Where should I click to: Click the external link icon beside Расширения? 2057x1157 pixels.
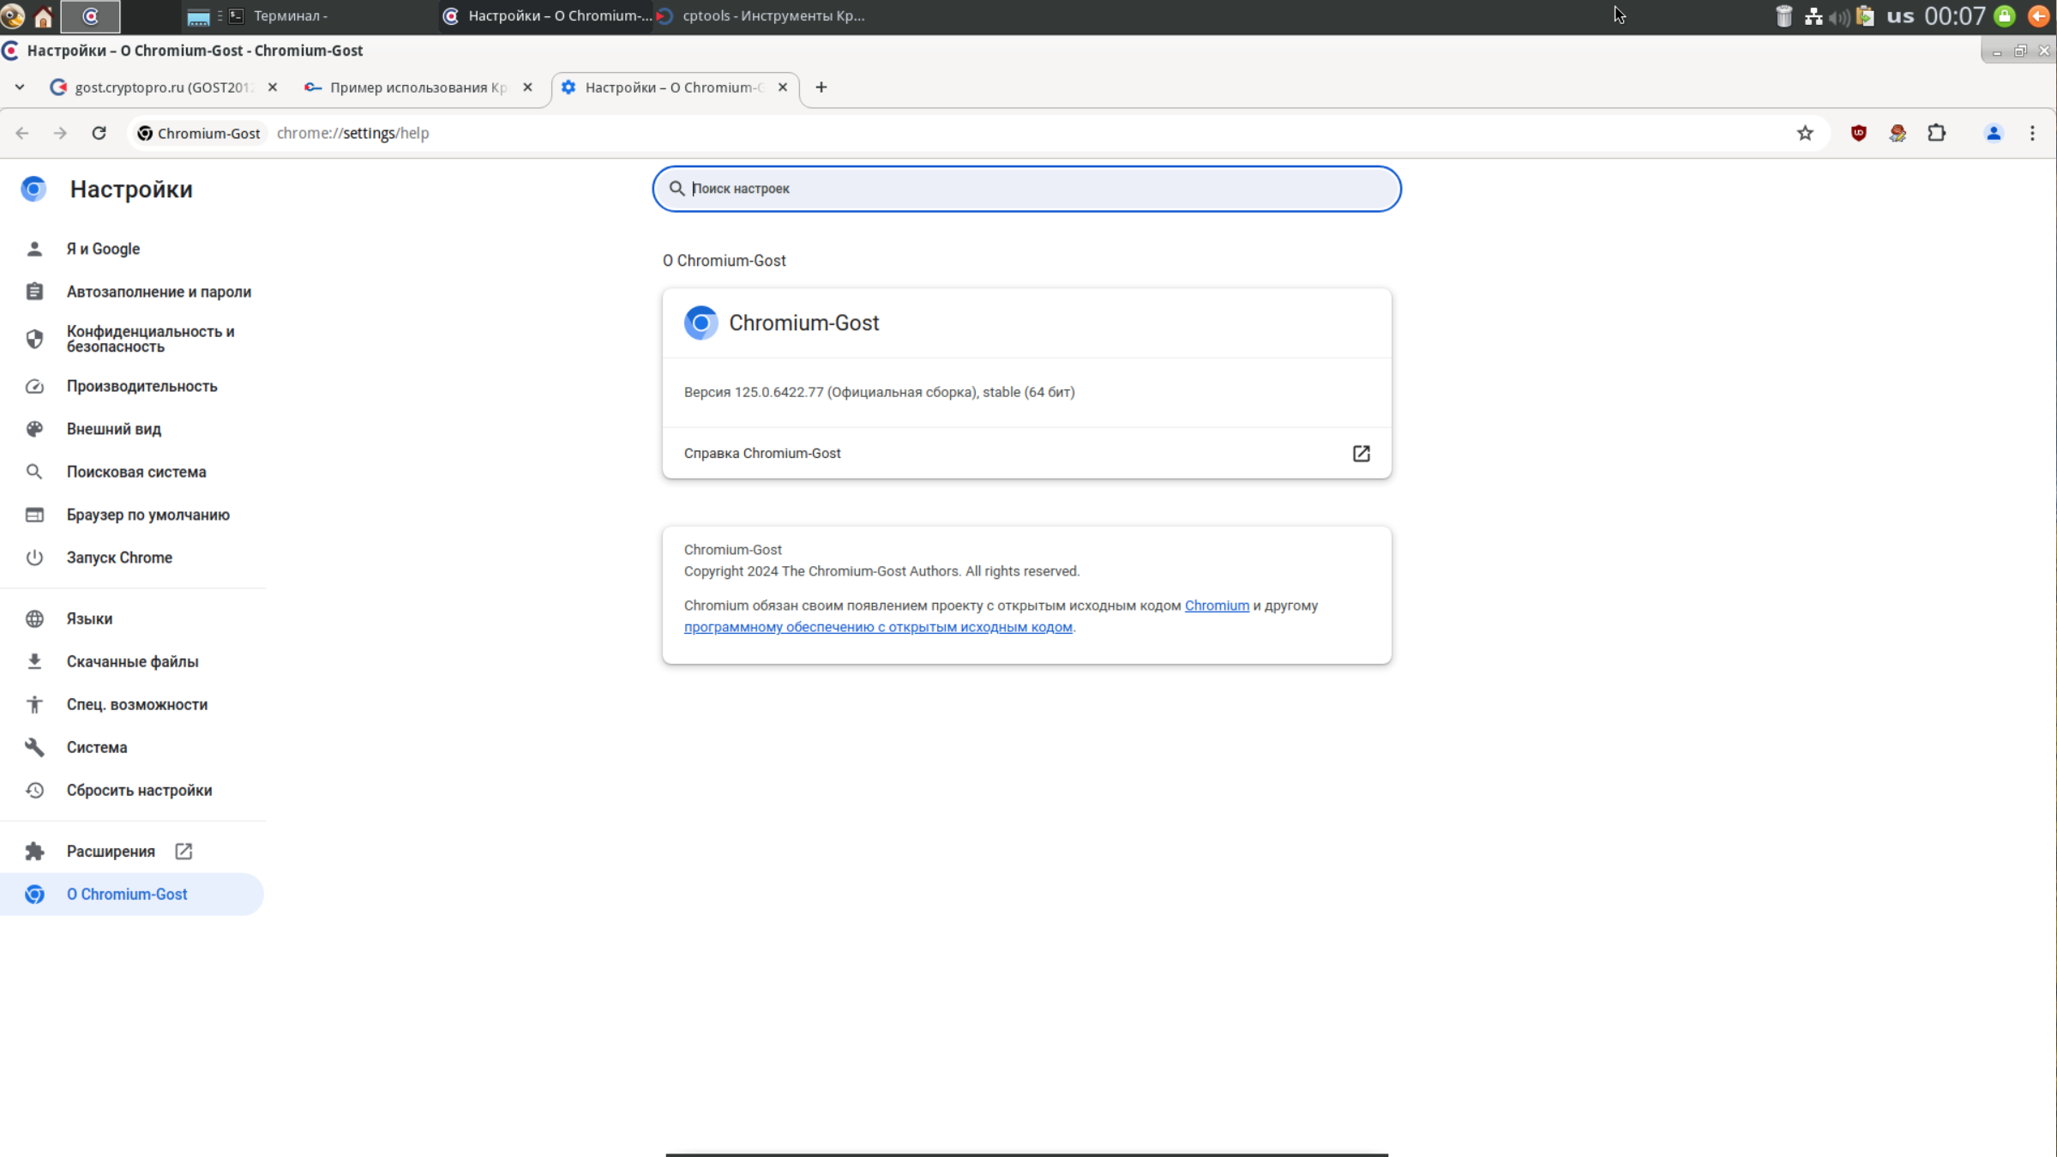[183, 851]
